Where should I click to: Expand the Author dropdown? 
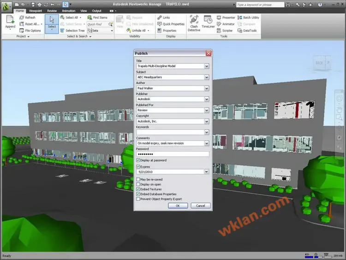coord(207,88)
